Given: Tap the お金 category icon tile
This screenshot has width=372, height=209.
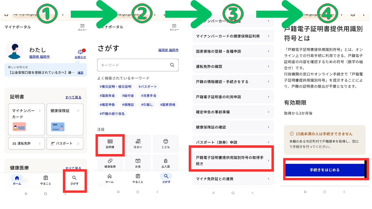Looking at the screenshot, I should click(x=138, y=163).
